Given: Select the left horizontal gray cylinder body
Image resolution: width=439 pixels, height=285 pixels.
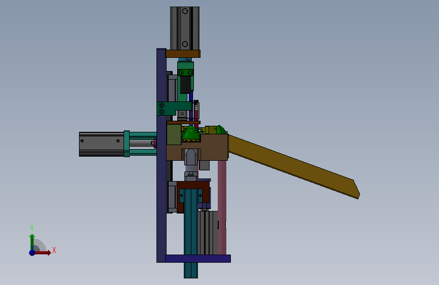Looking at the screenshot, I should pyautogui.click(x=101, y=144).
